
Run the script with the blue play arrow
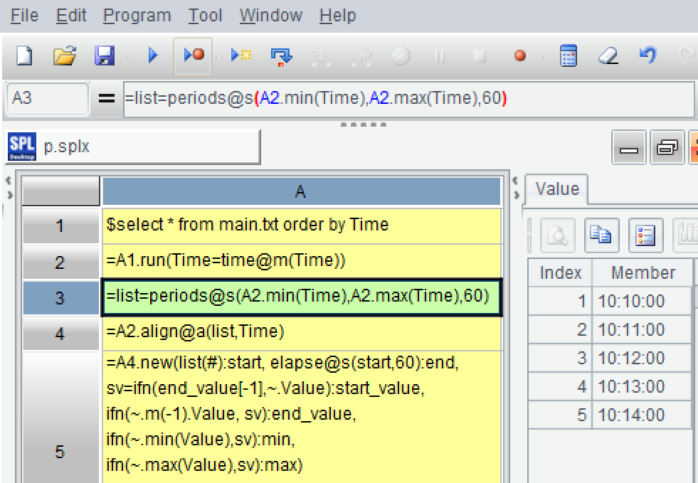click(152, 55)
